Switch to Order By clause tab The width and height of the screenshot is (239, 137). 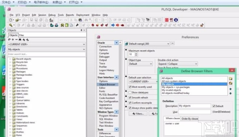[x=190, y=119]
